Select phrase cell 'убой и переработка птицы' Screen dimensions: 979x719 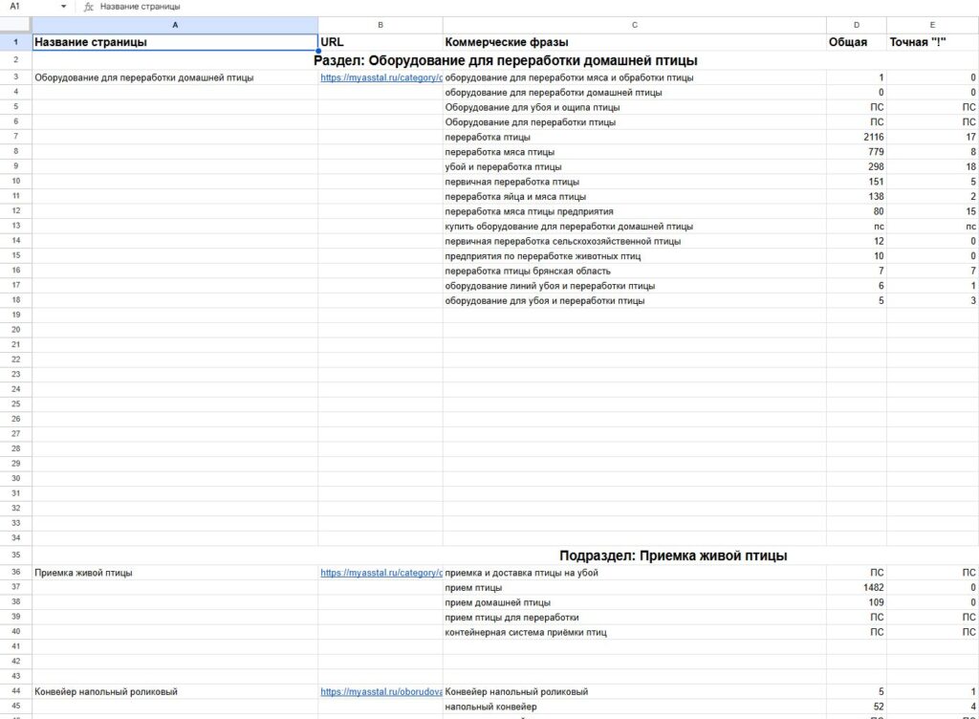tap(635, 167)
